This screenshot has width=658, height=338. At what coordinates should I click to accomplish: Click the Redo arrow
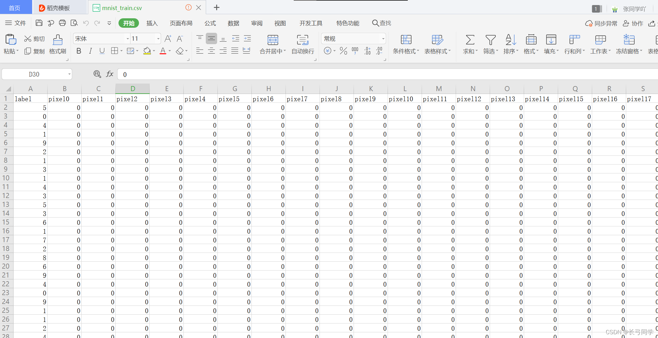click(97, 23)
